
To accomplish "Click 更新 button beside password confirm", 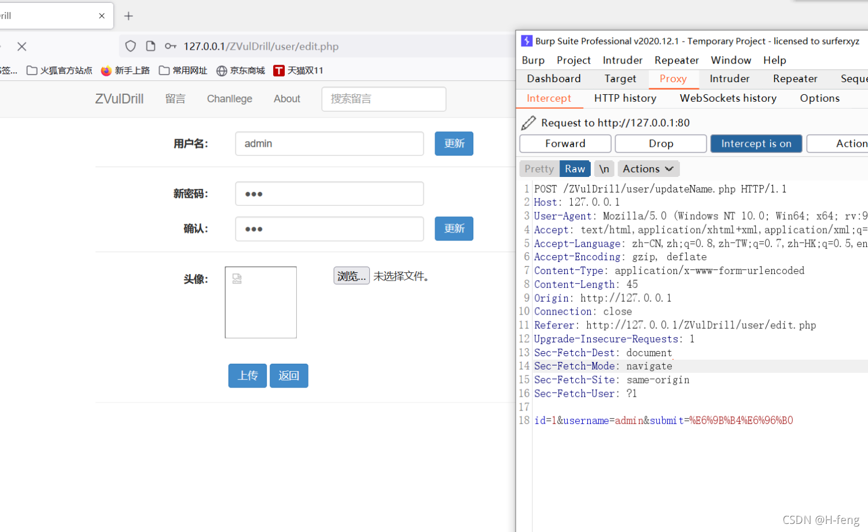I will [x=454, y=229].
